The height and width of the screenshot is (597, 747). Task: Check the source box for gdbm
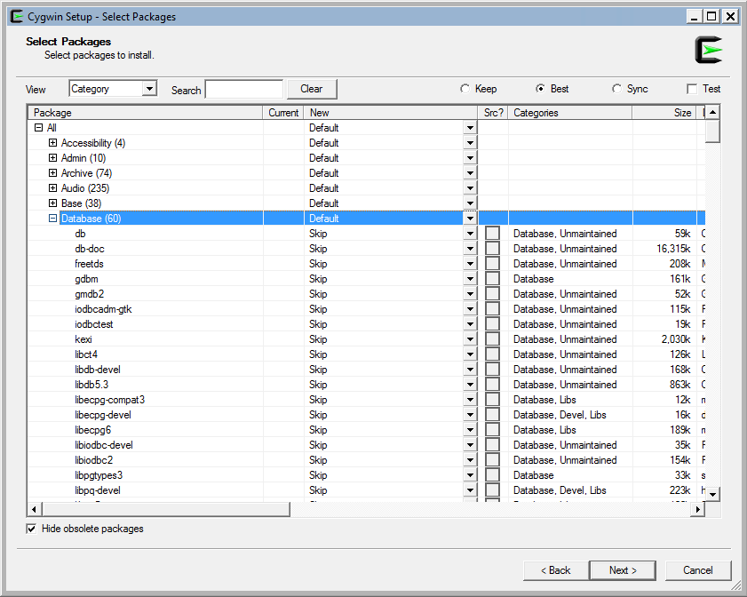[493, 279]
